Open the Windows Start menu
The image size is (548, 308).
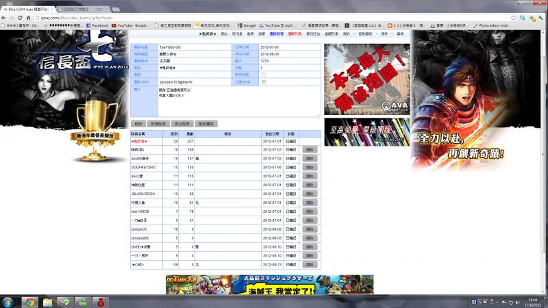point(8,302)
